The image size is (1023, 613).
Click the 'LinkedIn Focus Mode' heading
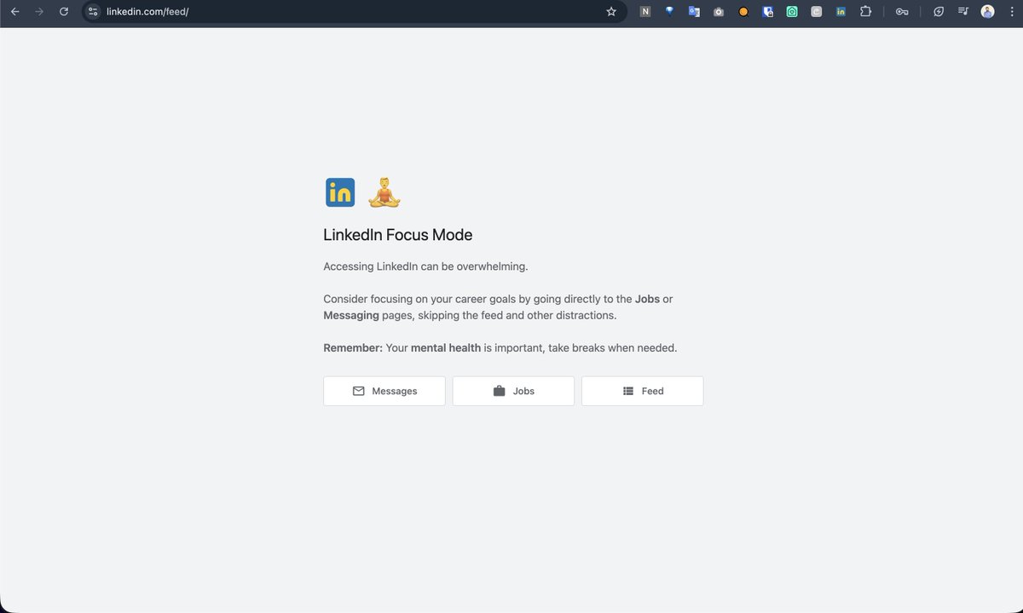point(398,235)
